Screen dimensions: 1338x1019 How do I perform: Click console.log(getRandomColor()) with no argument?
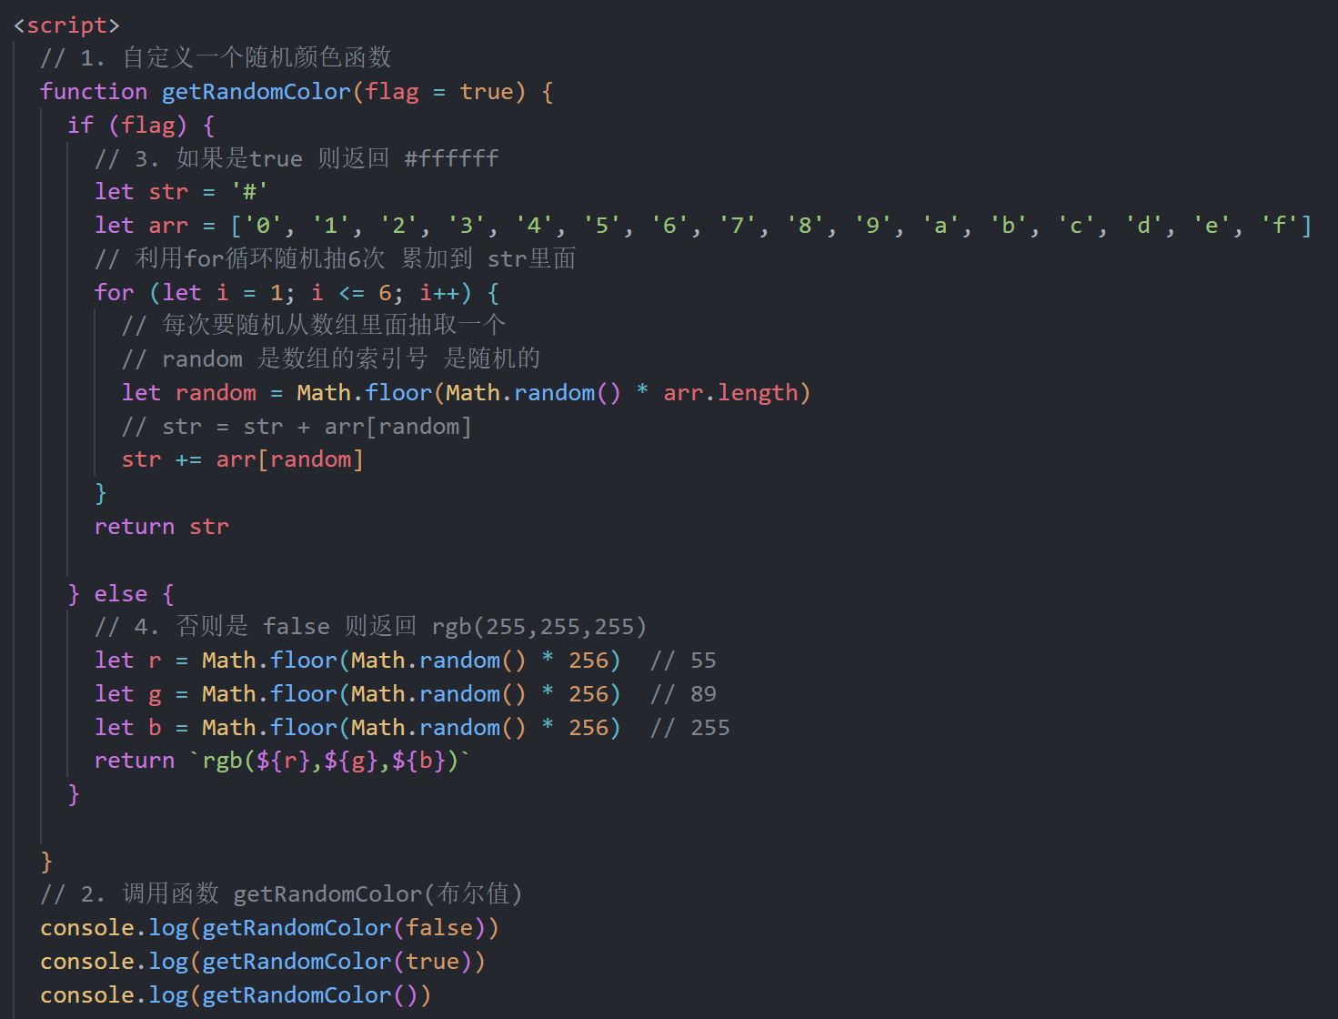[x=236, y=995]
